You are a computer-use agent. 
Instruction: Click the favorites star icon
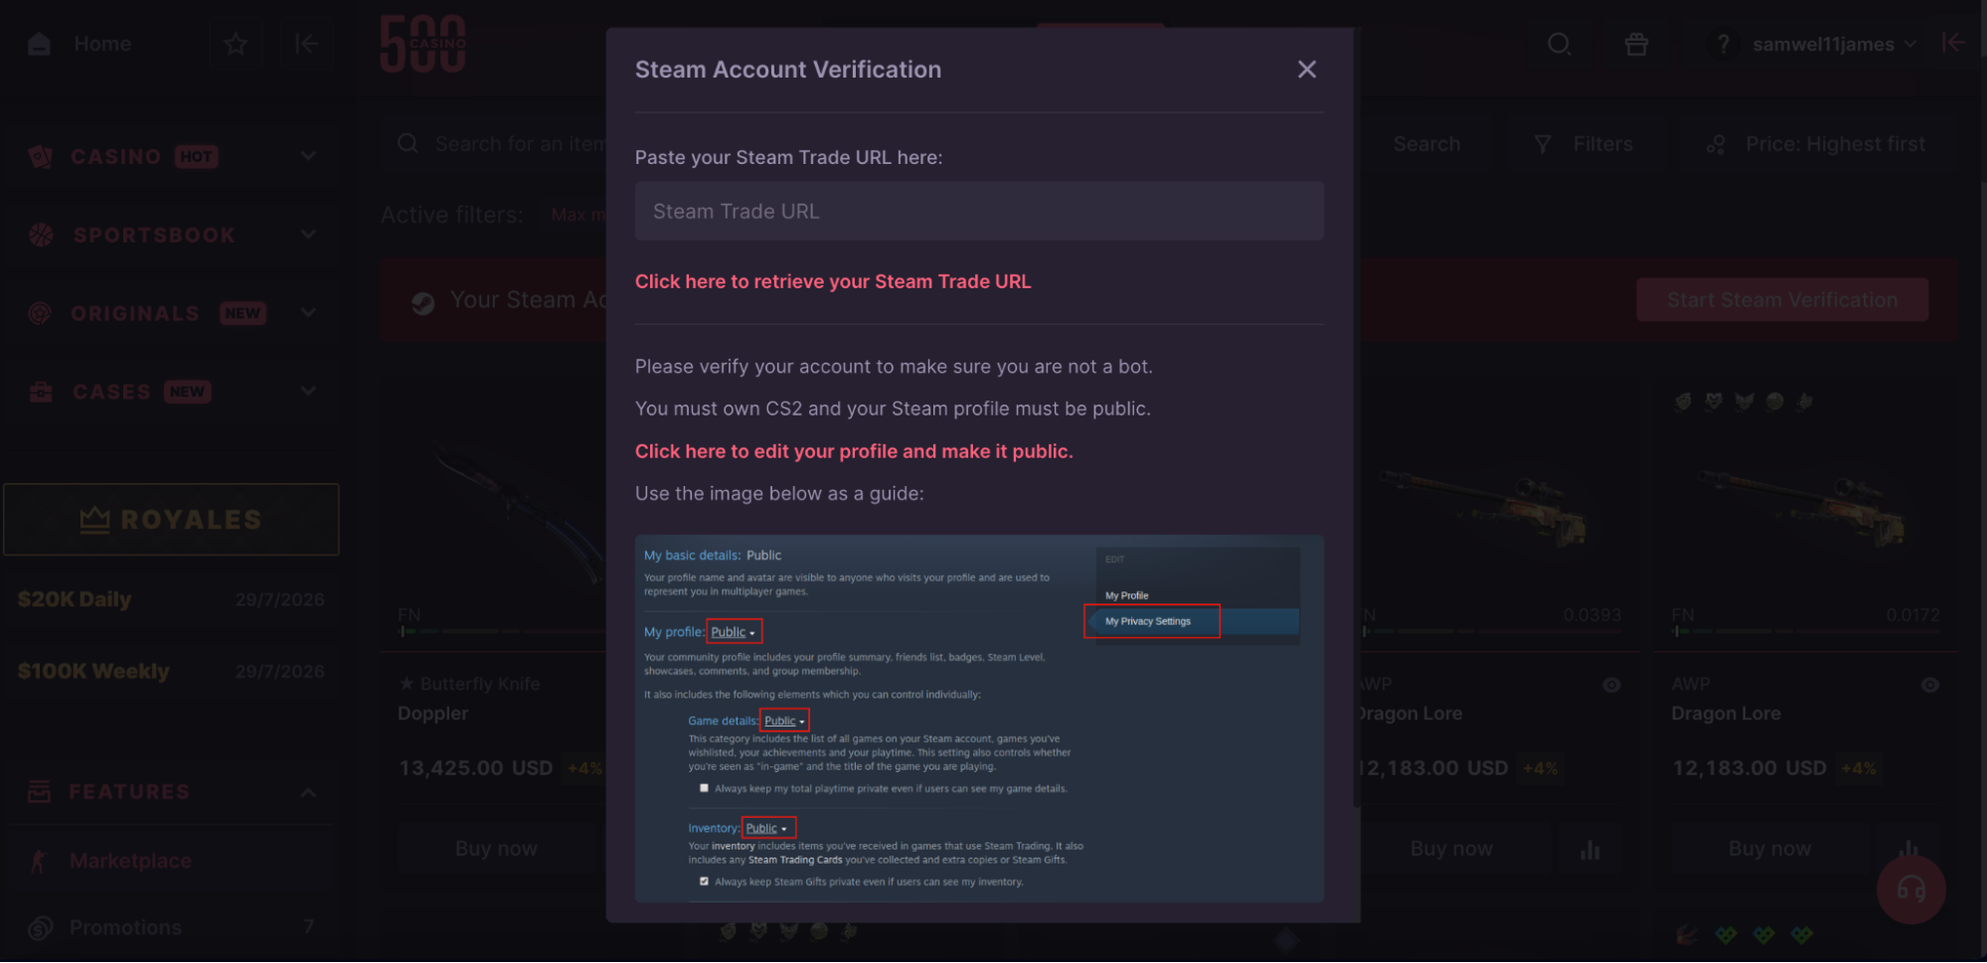tap(236, 44)
